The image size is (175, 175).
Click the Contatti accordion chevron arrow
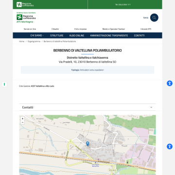(x=151, y=107)
